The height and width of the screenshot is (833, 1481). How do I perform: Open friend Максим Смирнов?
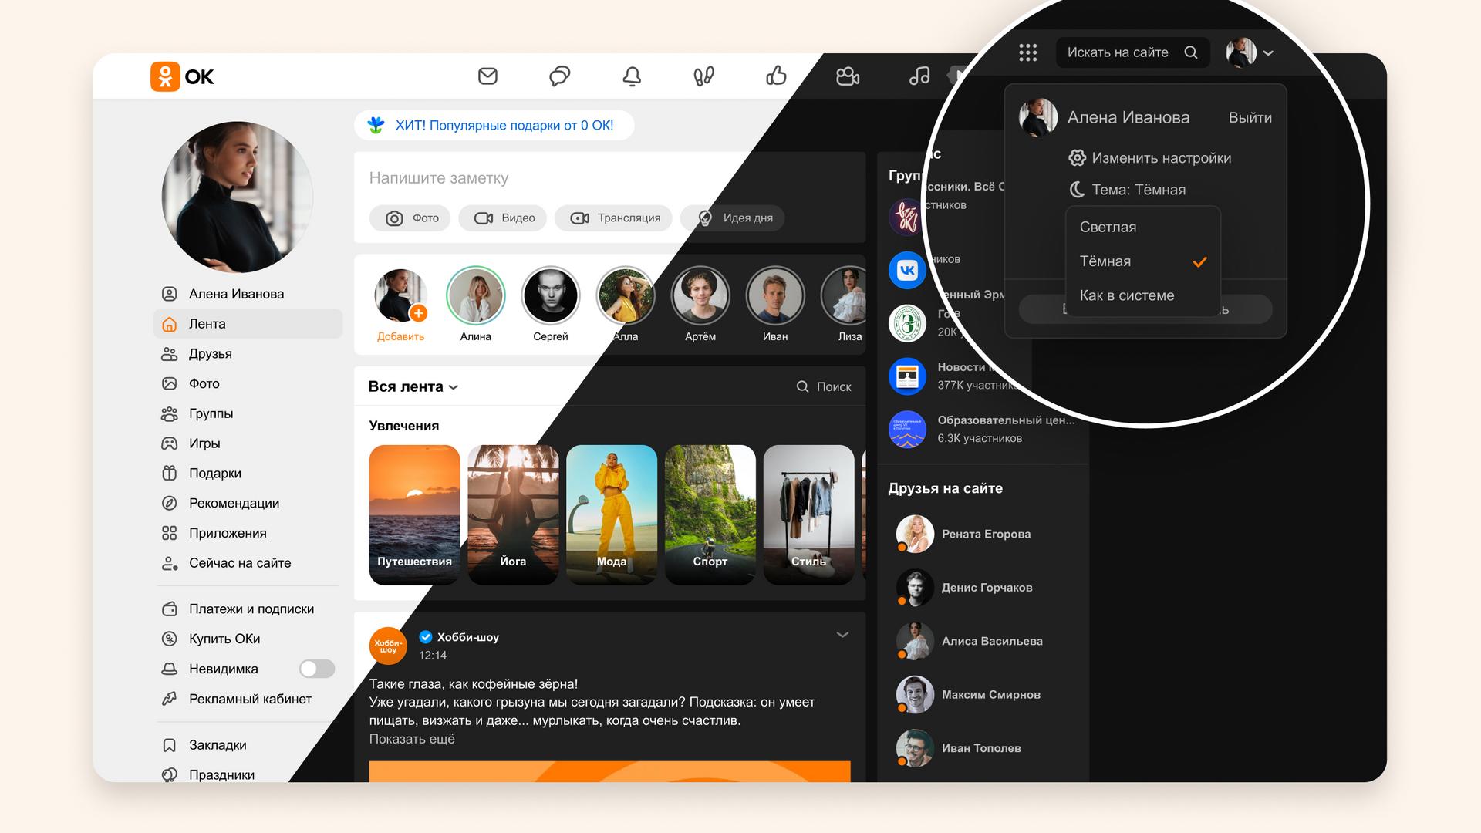point(969,694)
